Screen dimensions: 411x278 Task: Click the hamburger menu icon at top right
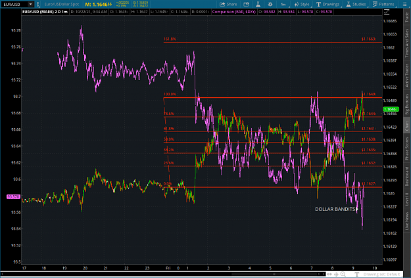coord(404,4)
